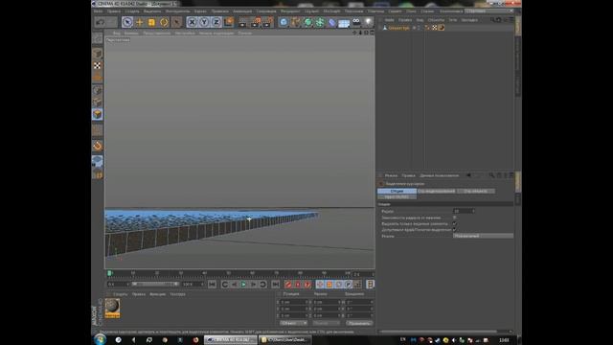The width and height of the screenshot is (613, 345).
Task: Click the Apply button in coordinates panel
Action: [359, 323]
